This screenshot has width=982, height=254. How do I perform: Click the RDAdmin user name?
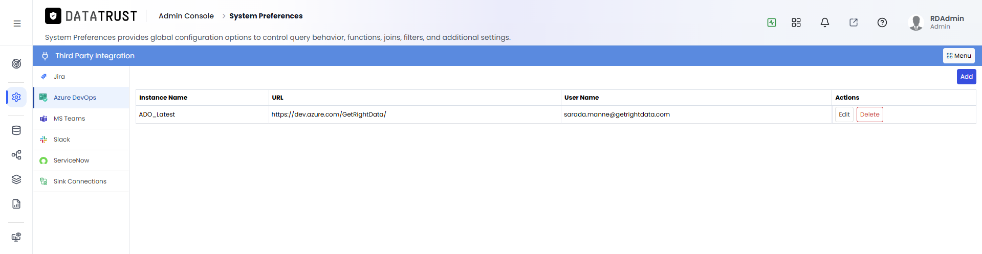pos(947,18)
